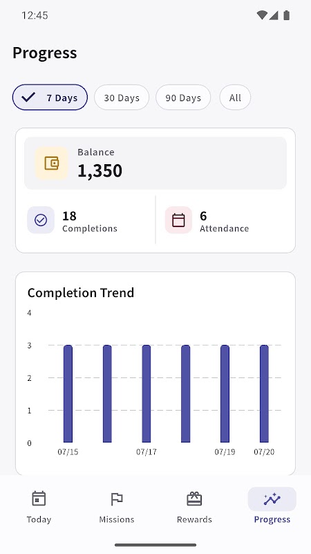Tap the 18 Completions stat

90,222
